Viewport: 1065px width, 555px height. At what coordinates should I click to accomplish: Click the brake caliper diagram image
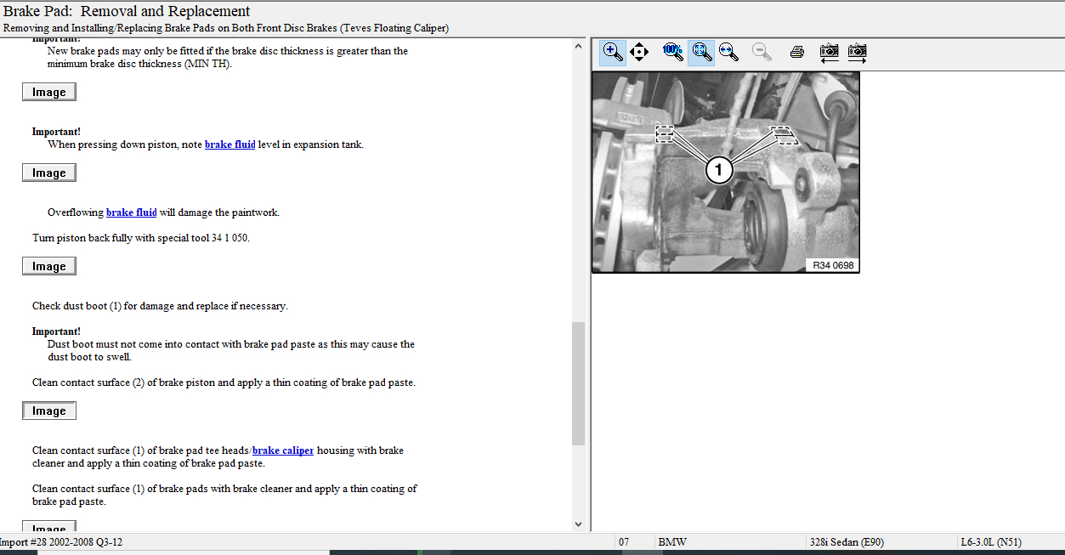[725, 172]
